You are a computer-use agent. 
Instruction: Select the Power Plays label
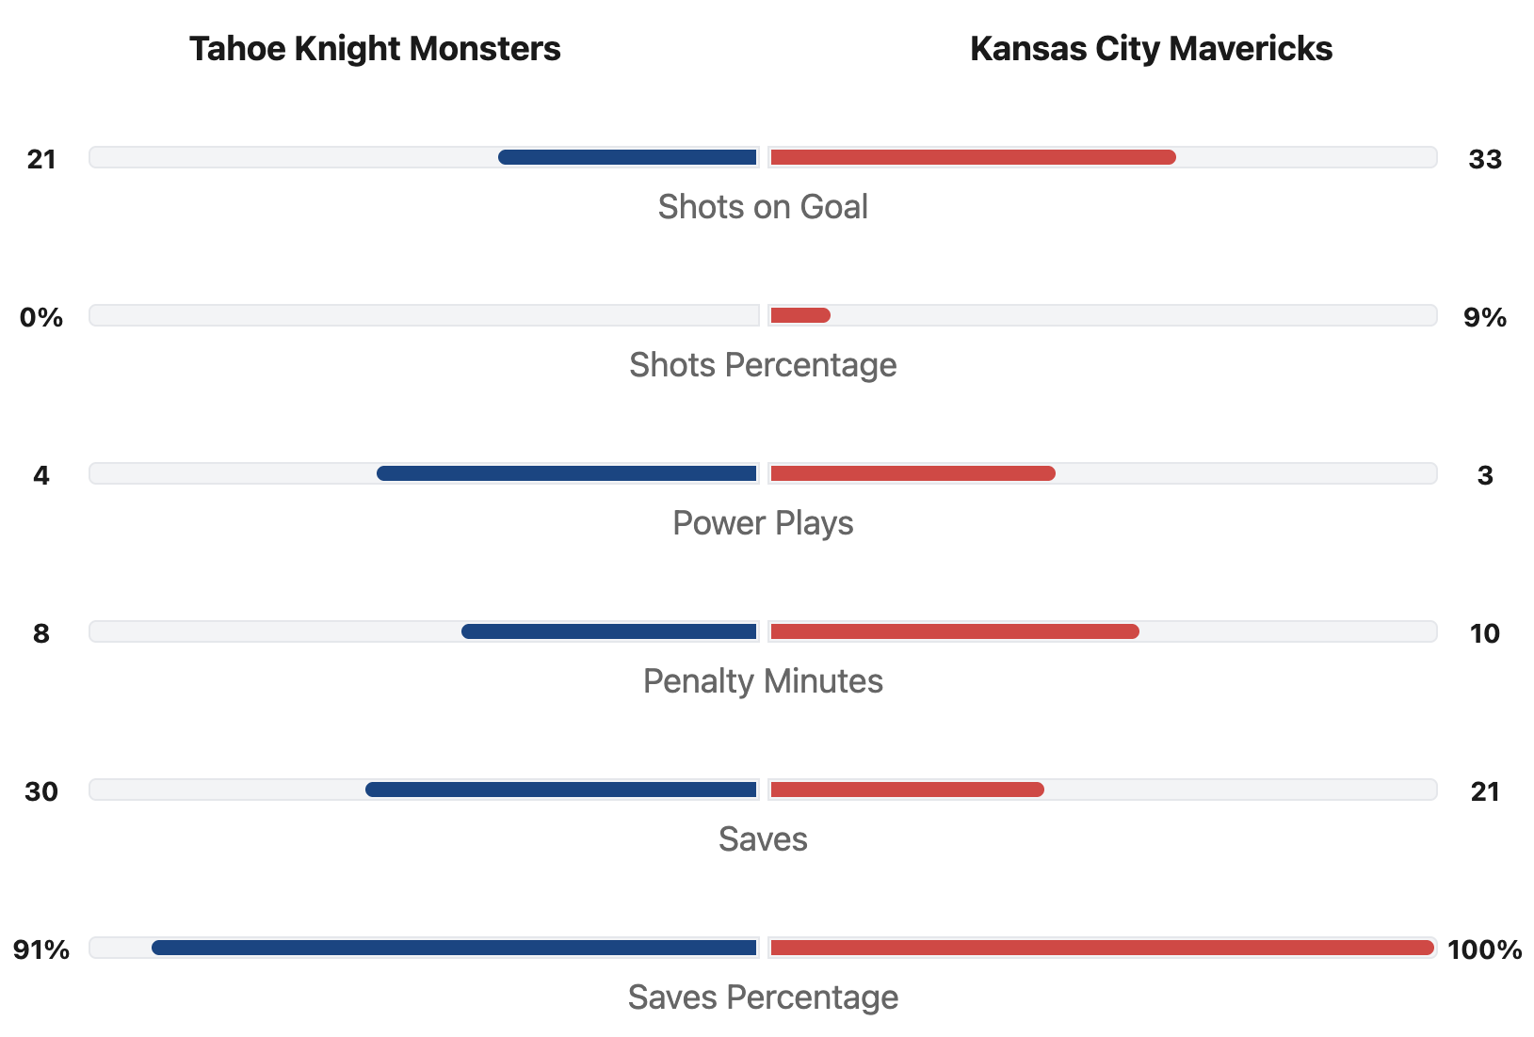tap(763, 523)
